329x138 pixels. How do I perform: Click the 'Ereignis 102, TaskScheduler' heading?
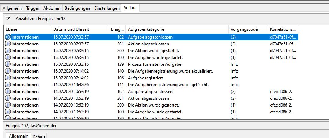(31, 126)
